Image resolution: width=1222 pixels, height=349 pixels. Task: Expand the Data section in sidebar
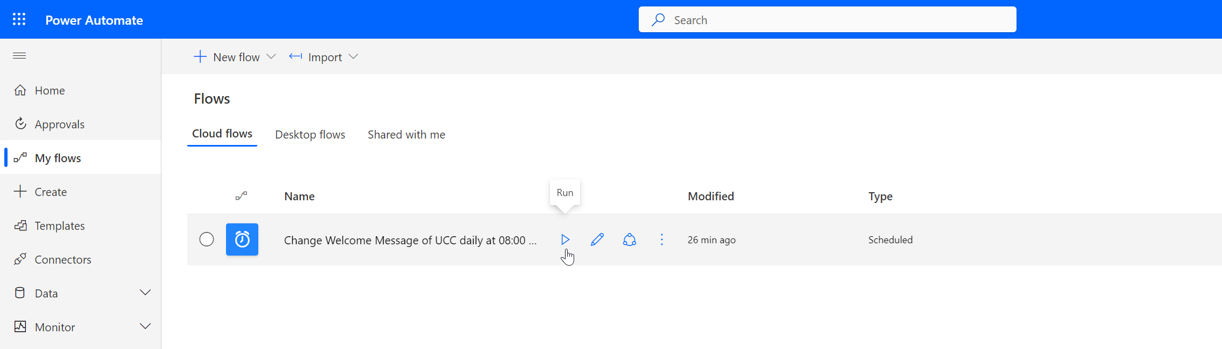(145, 293)
